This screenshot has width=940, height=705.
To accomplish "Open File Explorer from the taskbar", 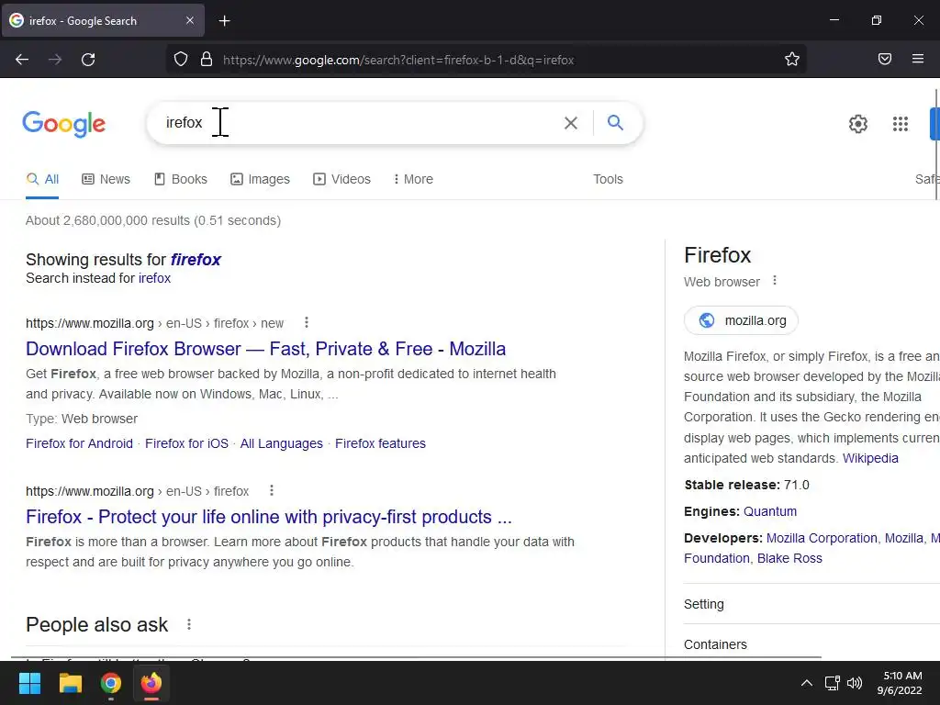I will [70, 683].
